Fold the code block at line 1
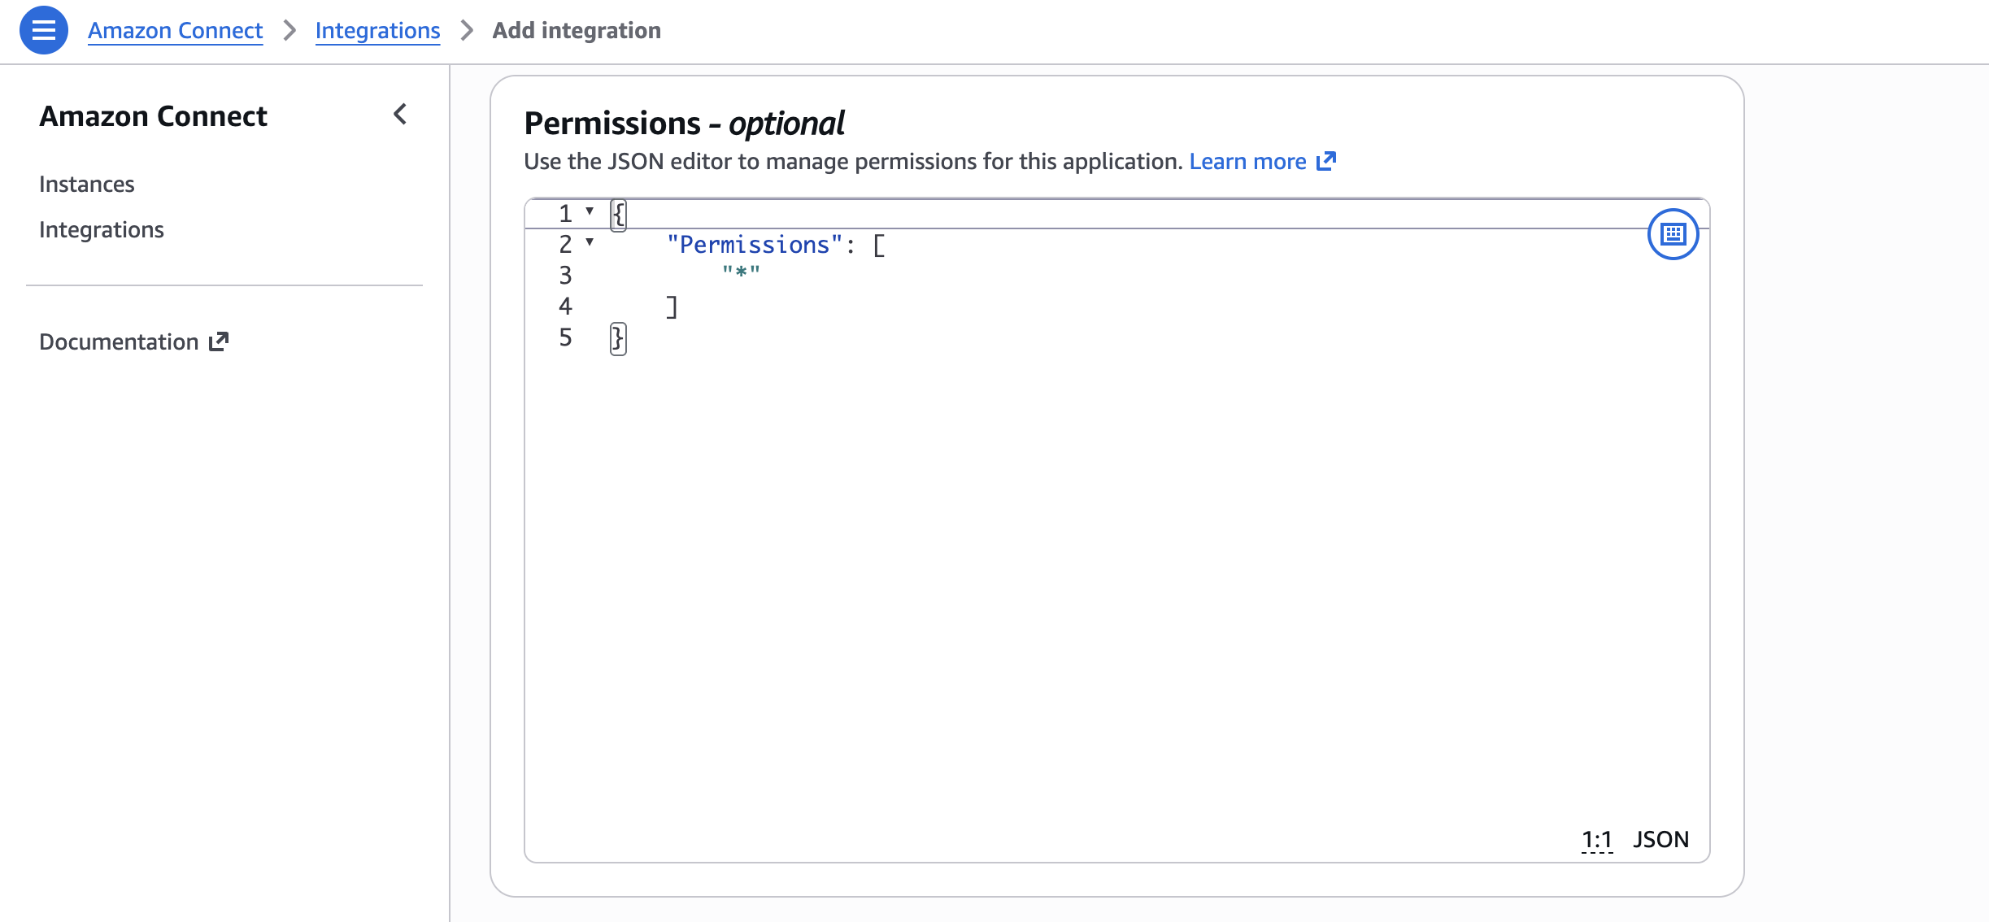 tap(590, 211)
